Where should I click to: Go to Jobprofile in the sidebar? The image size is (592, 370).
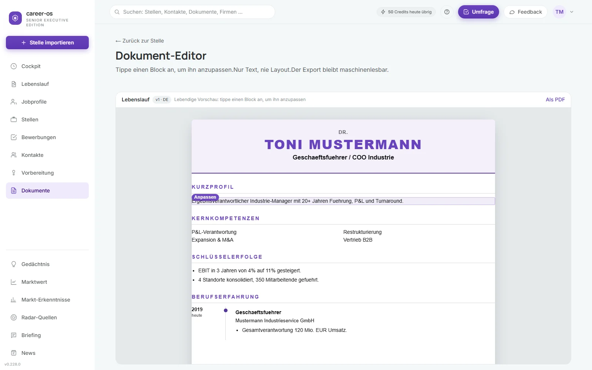pyautogui.click(x=47, y=102)
